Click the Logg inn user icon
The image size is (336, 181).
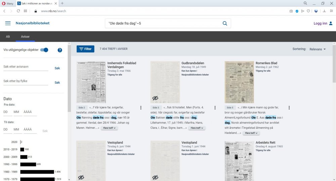[x=331, y=23]
